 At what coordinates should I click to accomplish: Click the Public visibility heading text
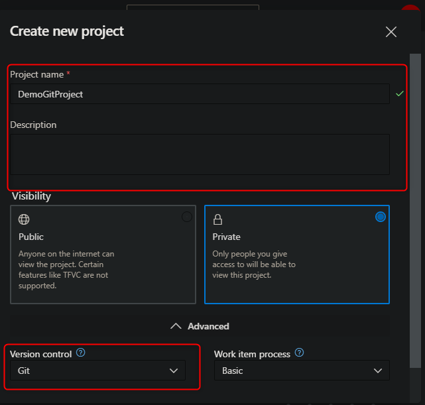coord(31,237)
